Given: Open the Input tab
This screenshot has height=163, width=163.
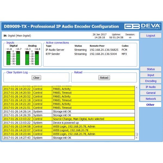Looking at the screenshot, I should point(151,75).
